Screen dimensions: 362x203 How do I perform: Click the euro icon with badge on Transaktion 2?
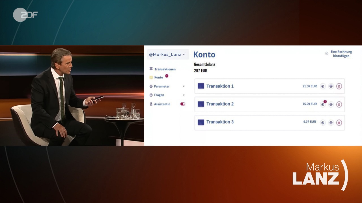click(x=323, y=104)
